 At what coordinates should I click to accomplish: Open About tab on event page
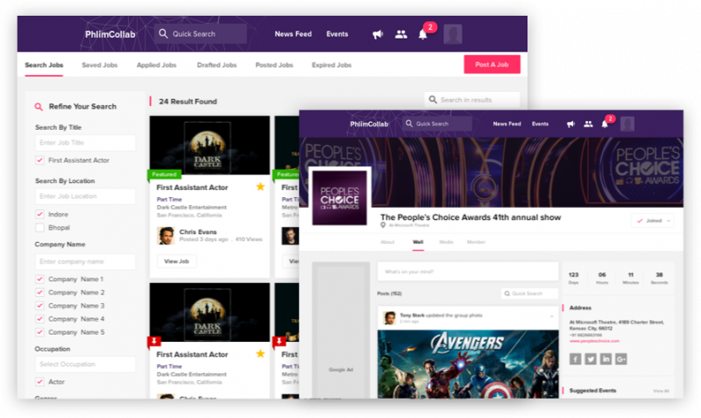click(387, 242)
